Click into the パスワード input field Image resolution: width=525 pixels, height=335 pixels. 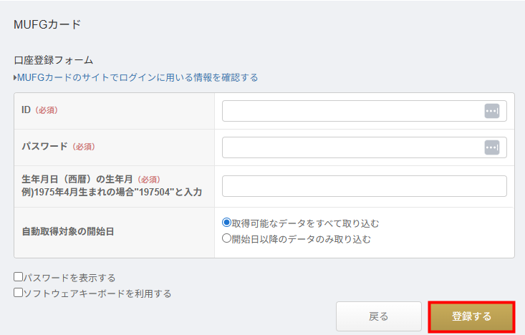point(352,147)
